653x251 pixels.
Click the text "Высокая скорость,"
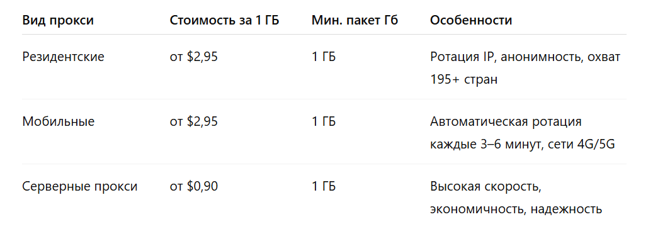tap(485, 186)
